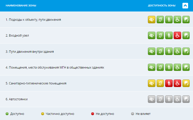Click green wheelchair icon in row 1
Screen dimensions: 193x120
click(x=177, y=19)
